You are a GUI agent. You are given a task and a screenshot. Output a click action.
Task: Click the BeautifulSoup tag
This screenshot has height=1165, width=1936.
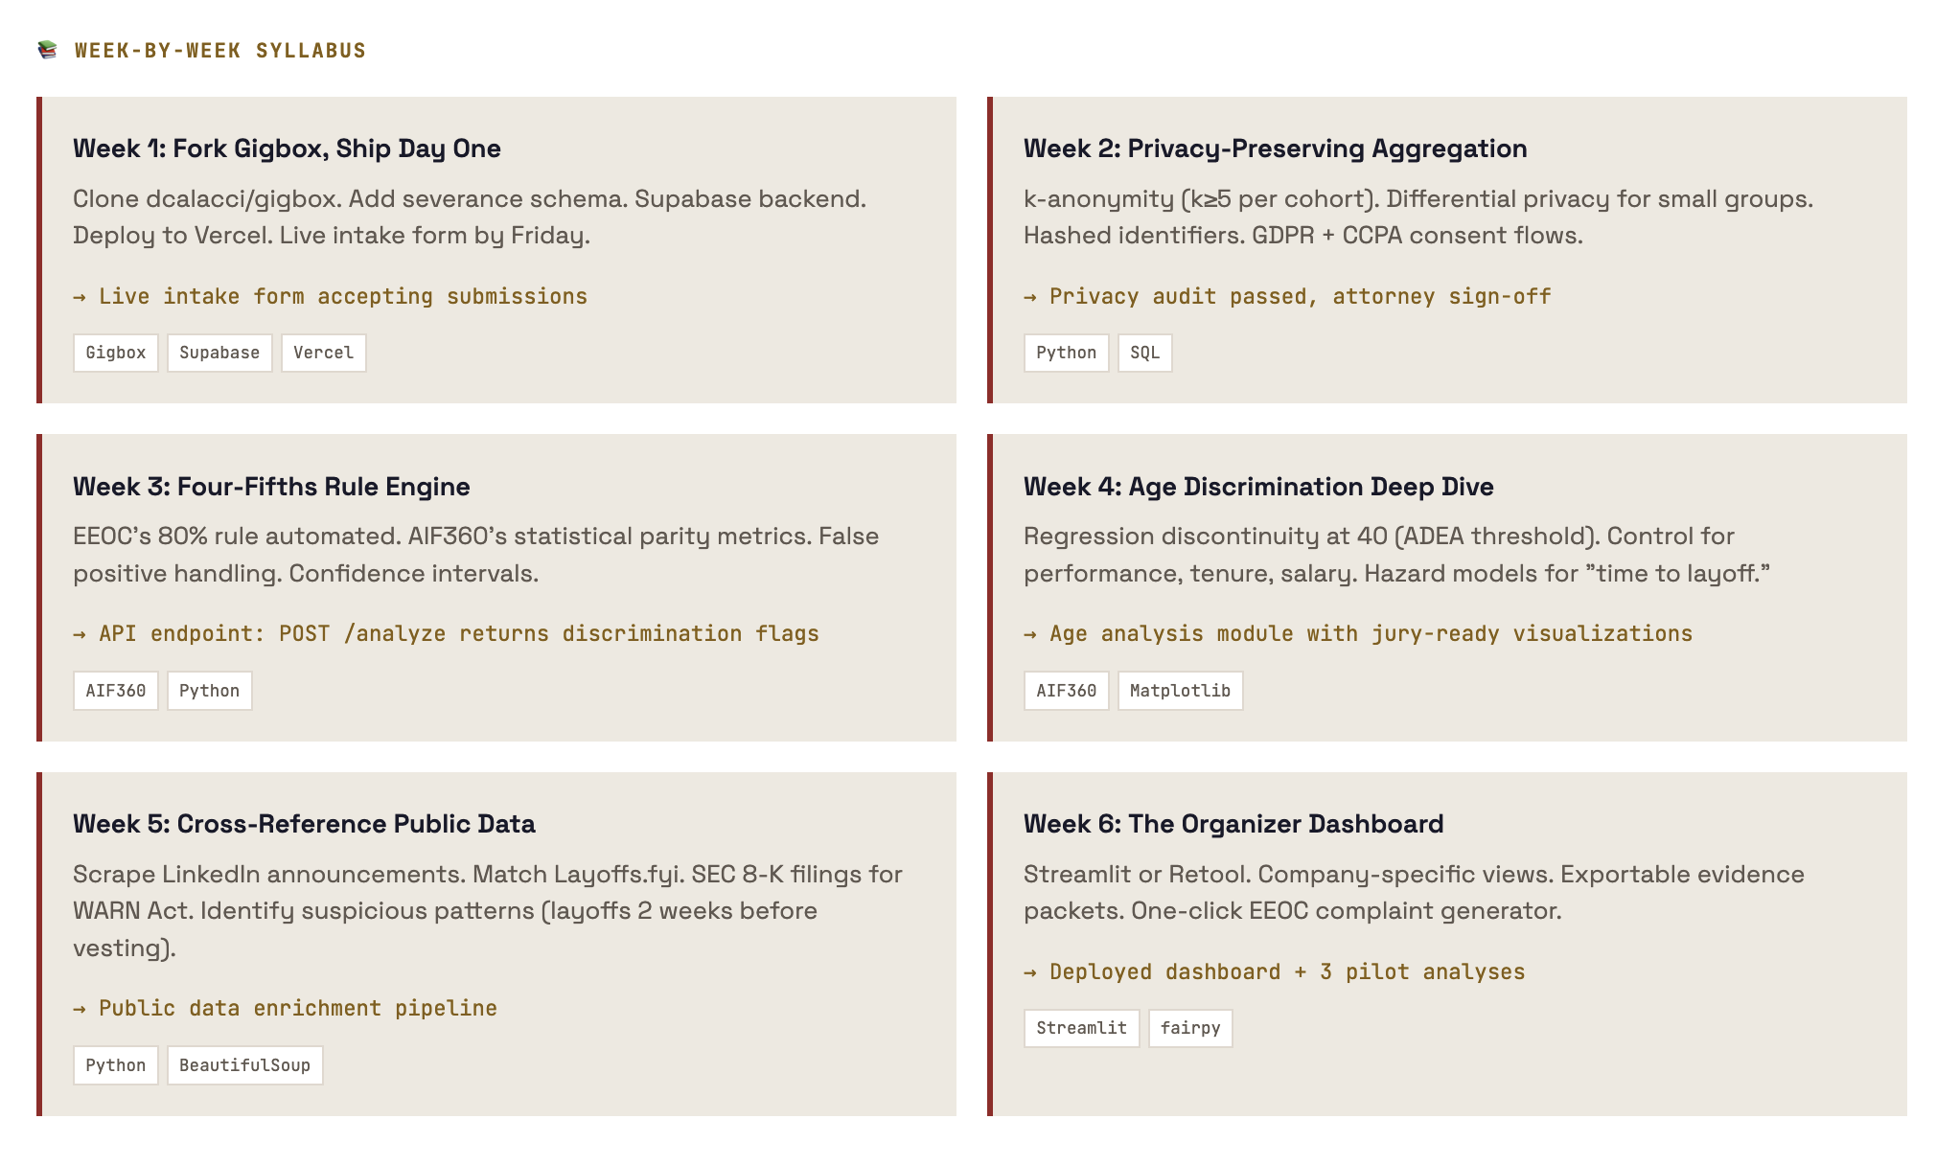pyautogui.click(x=244, y=1065)
